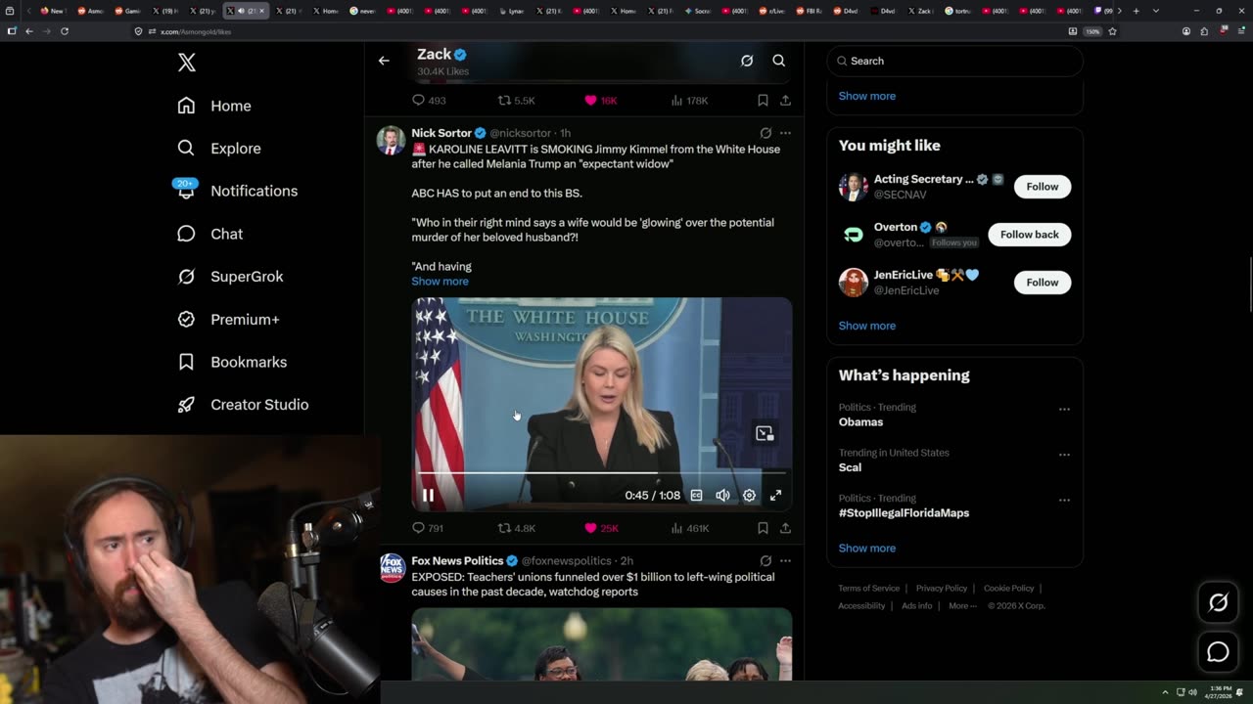Open Premium+ in the sidebar
The width and height of the screenshot is (1253, 704).
(228, 319)
